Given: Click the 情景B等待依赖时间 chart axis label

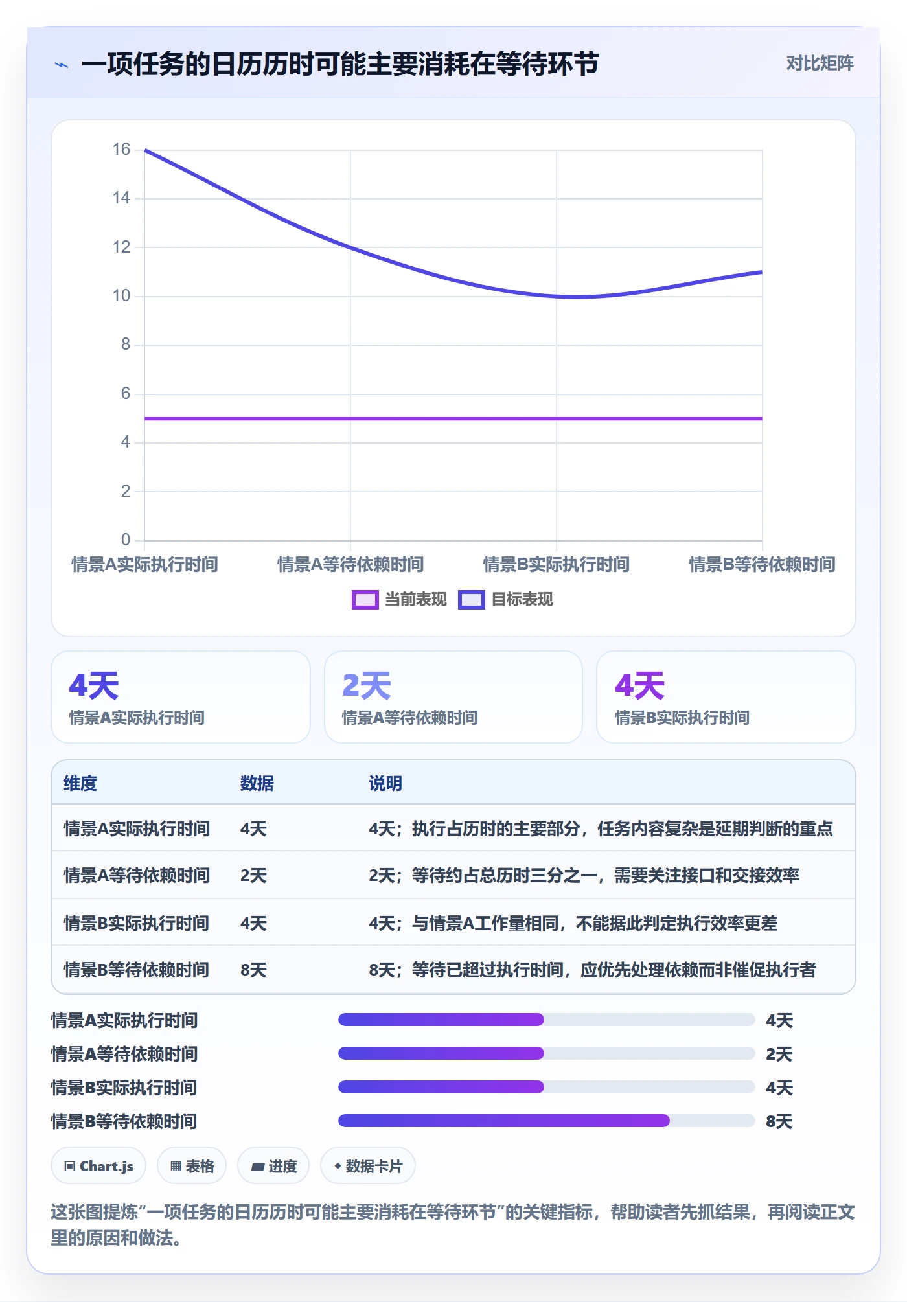Looking at the screenshot, I should coord(762,564).
